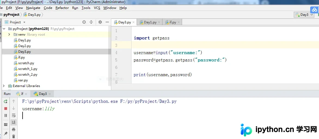Click pyProject breadcrumb in navigation bar
This screenshot has height=139, width=319.
[x=11, y=15]
